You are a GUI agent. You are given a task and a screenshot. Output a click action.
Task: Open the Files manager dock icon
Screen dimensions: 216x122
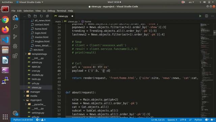5,50
